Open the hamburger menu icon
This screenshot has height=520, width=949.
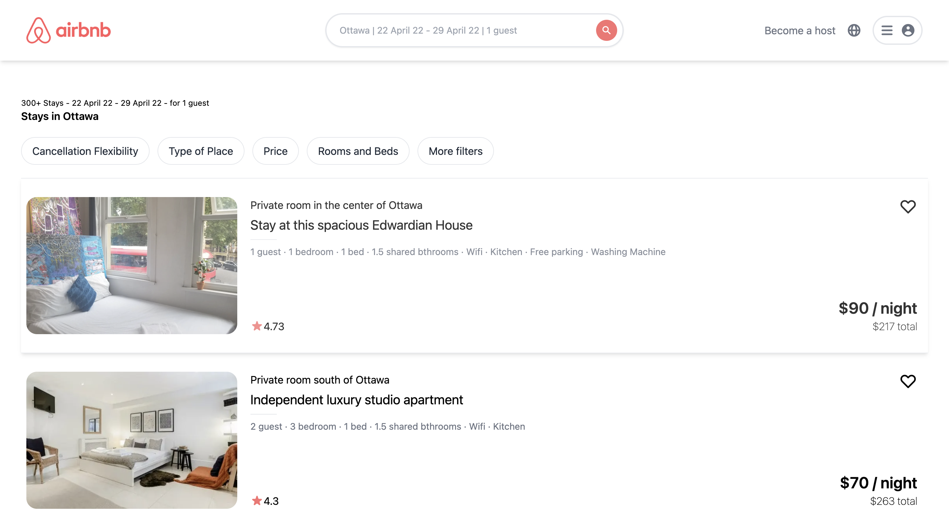pyautogui.click(x=886, y=31)
